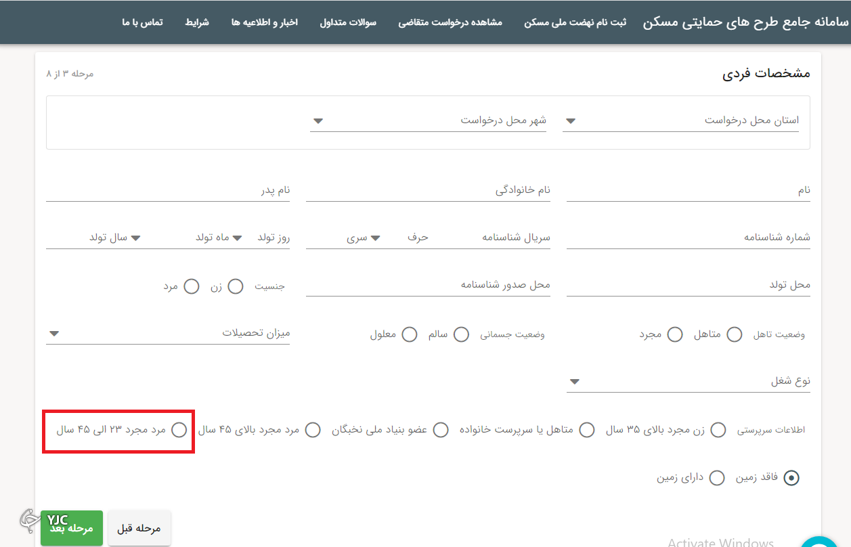Choose متاهل marital status option

click(x=734, y=334)
